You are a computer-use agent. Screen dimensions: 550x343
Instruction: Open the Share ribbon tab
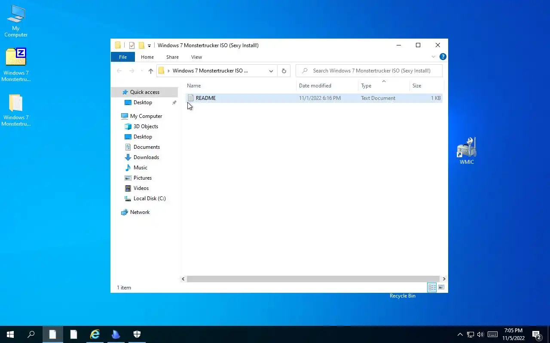tap(172, 57)
